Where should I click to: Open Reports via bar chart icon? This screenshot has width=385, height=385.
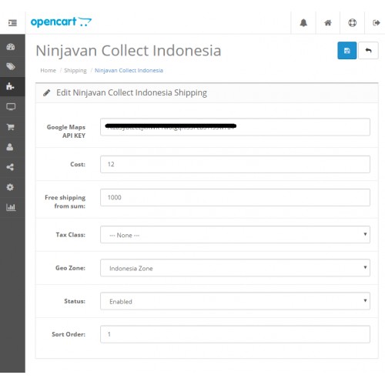[11, 207]
